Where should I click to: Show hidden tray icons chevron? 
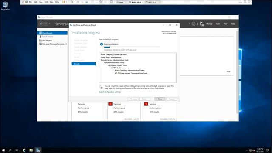click(247, 150)
